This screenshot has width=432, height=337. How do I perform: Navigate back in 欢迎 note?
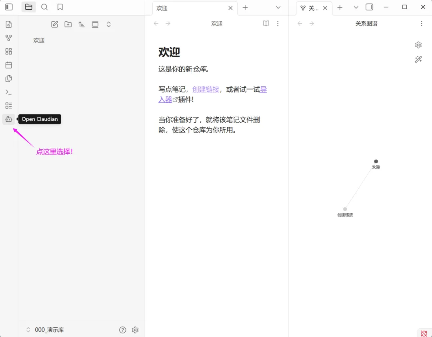pos(156,24)
